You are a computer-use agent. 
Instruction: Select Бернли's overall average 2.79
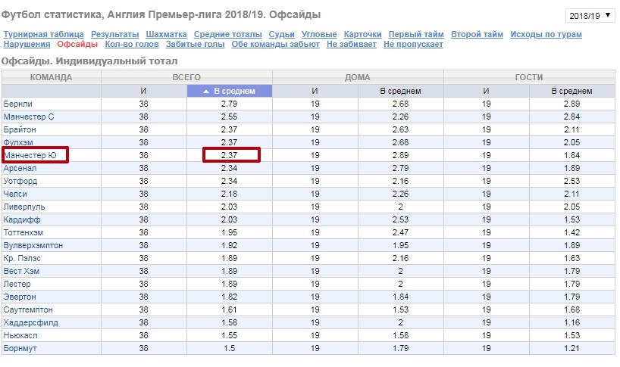(230, 104)
